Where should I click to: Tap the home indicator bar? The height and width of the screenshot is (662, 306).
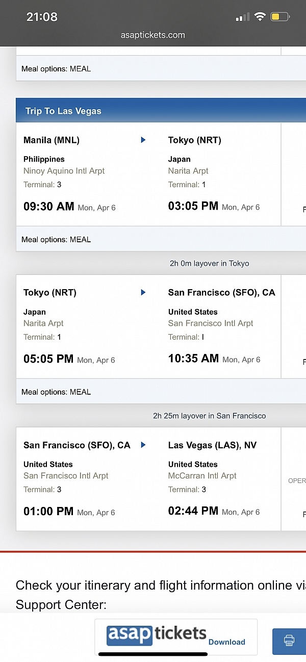click(153, 655)
